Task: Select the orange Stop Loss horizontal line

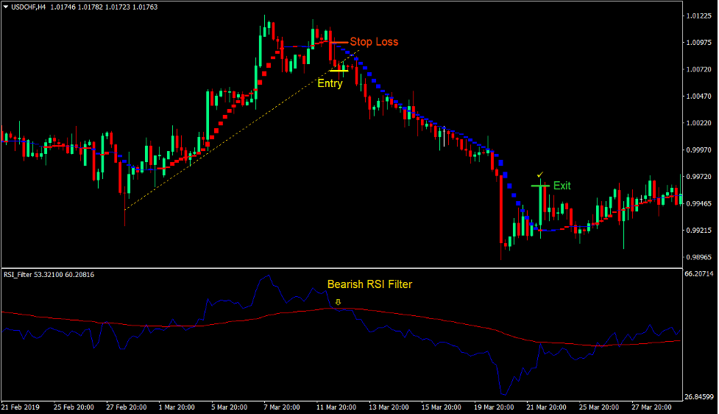Action: click(x=339, y=43)
